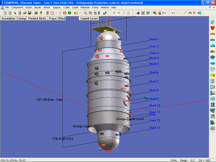216x162 pixels.
Task: Undo the last action with the blue arrow
Action: click(173, 13)
